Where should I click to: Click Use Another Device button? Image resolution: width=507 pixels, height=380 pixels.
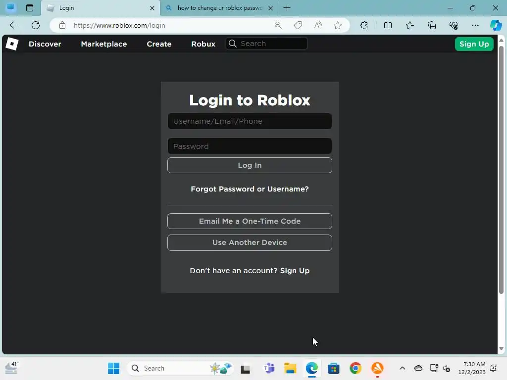point(250,242)
